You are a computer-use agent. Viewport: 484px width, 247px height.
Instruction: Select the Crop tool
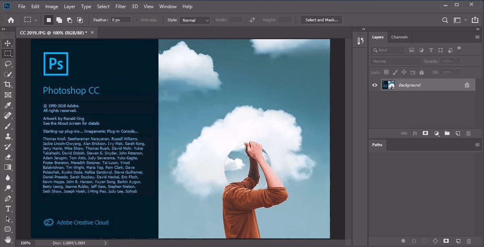(x=9, y=84)
